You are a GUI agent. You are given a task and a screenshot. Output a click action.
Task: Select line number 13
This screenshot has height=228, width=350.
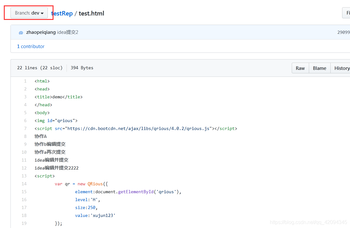coord(24,176)
